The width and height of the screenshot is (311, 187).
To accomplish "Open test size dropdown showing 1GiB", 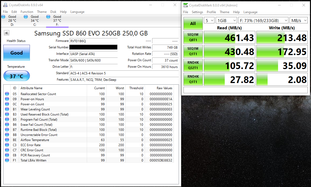I will click(x=226, y=20).
